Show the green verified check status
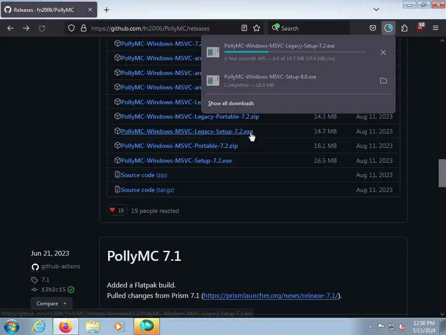446x335 pixels. tap(71, 290)
